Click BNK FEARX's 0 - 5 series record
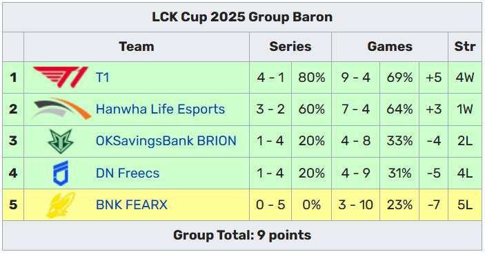Image resolution: width=485 pixels, height=254 pixels. pos(270,205)
